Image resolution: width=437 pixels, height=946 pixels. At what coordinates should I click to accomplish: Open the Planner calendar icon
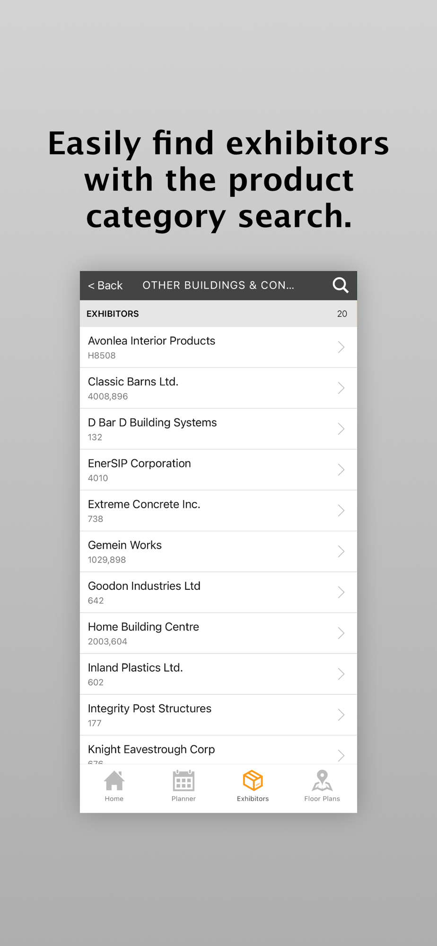click(x=184, y=781)
